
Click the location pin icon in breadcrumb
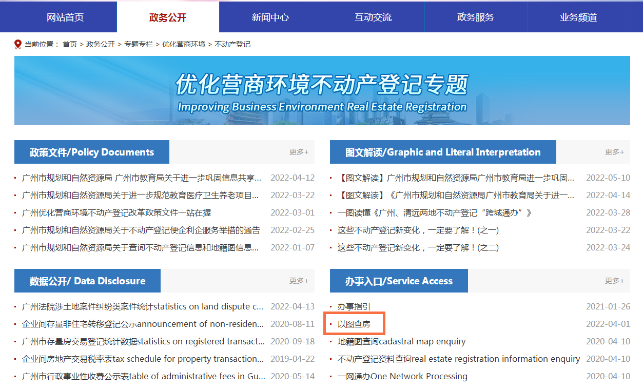18,45
